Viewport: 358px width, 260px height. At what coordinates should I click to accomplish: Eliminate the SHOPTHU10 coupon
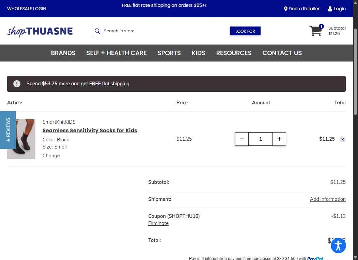click(158, 223)
